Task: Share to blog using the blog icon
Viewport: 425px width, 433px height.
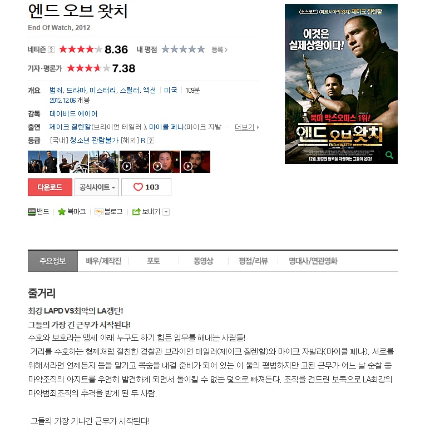Action: point(98,212)
